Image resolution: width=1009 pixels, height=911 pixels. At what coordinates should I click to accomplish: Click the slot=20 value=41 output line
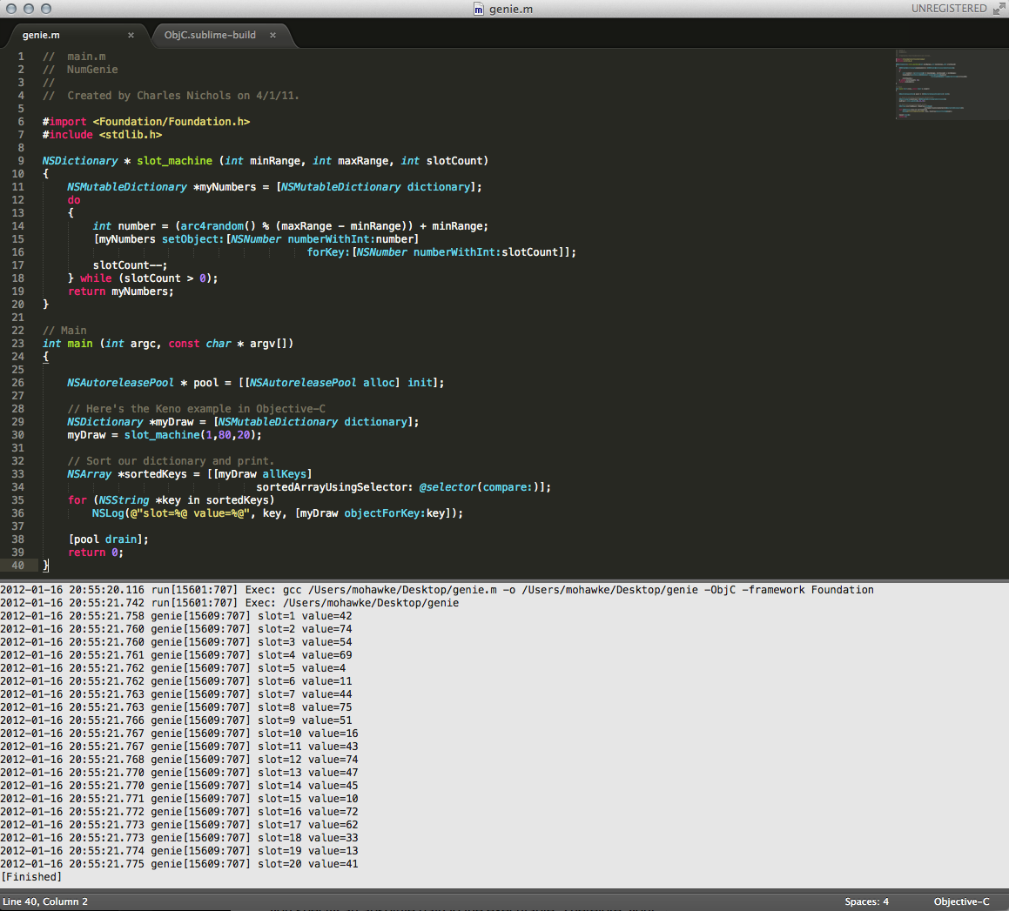(x=307, y=864)
